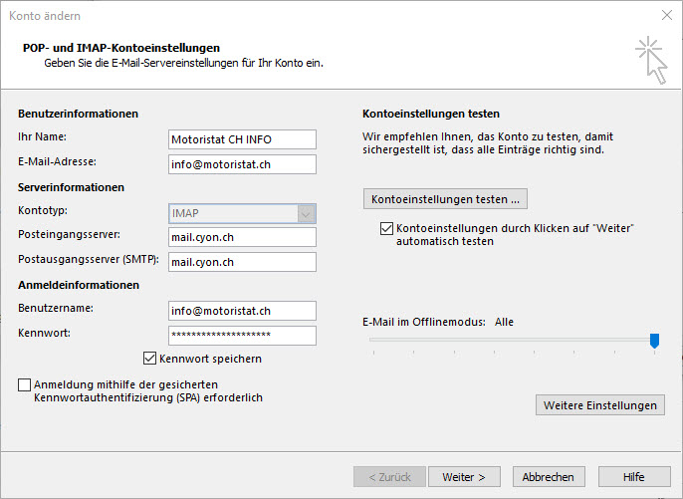Open Weitere Einstellungen
683x499 pixels.
[599, 405]
